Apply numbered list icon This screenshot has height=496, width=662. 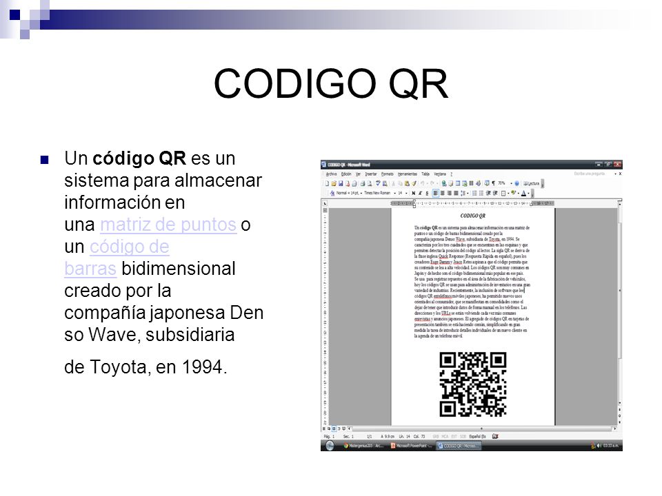(x=474, y=193)
